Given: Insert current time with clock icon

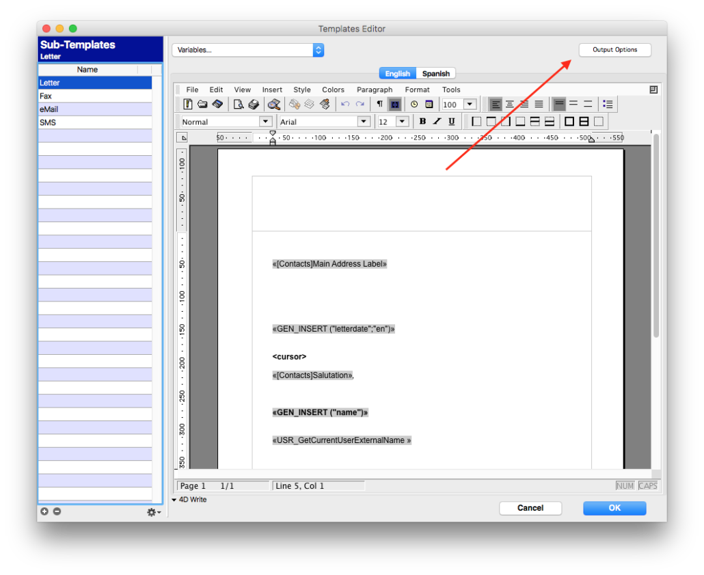Looking at the screenshot, I should click(x=414, y=105).
